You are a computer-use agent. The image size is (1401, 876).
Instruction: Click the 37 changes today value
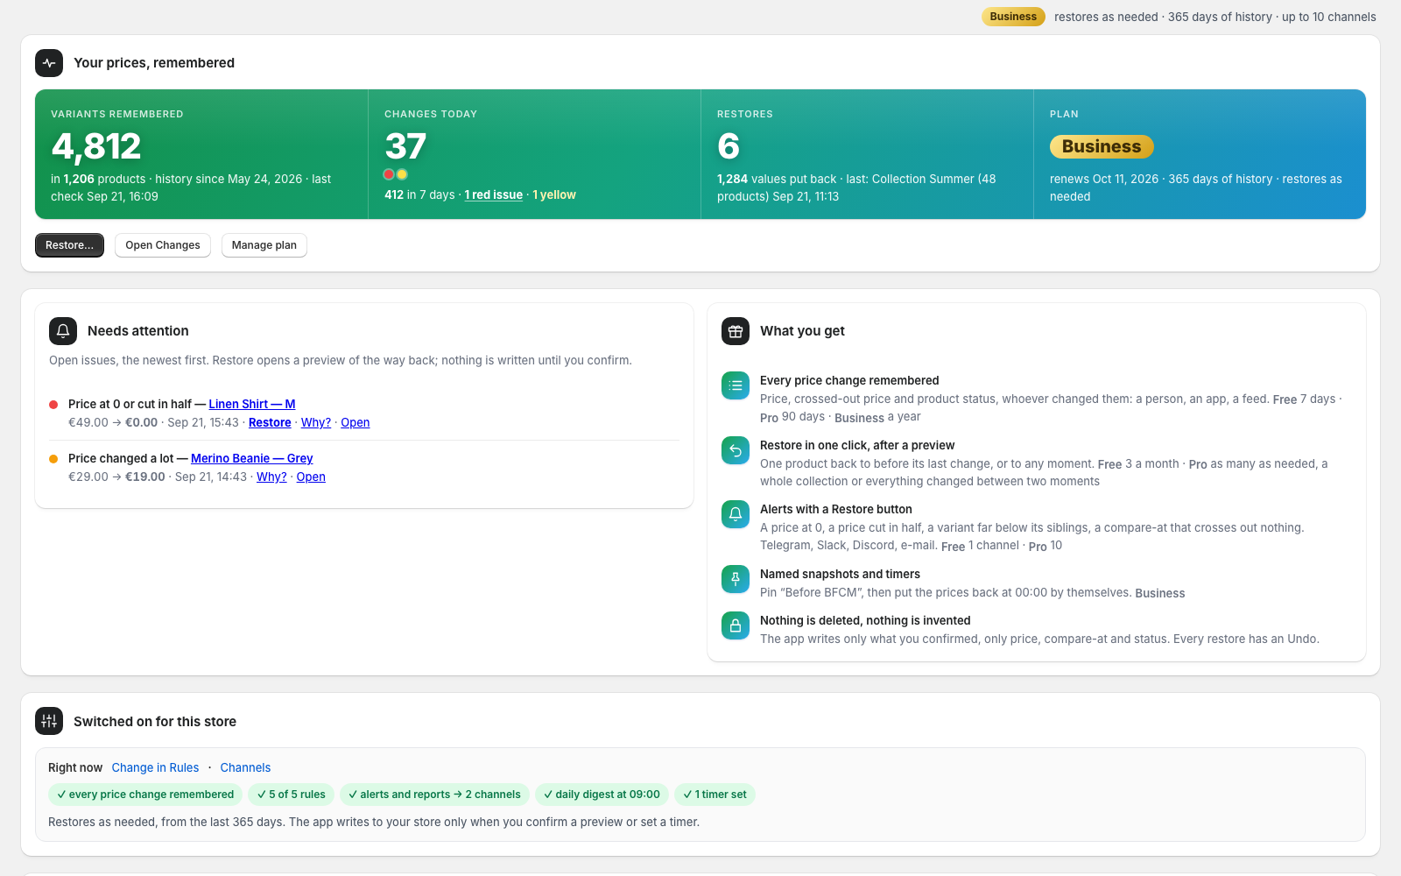(x=405, y=146)
